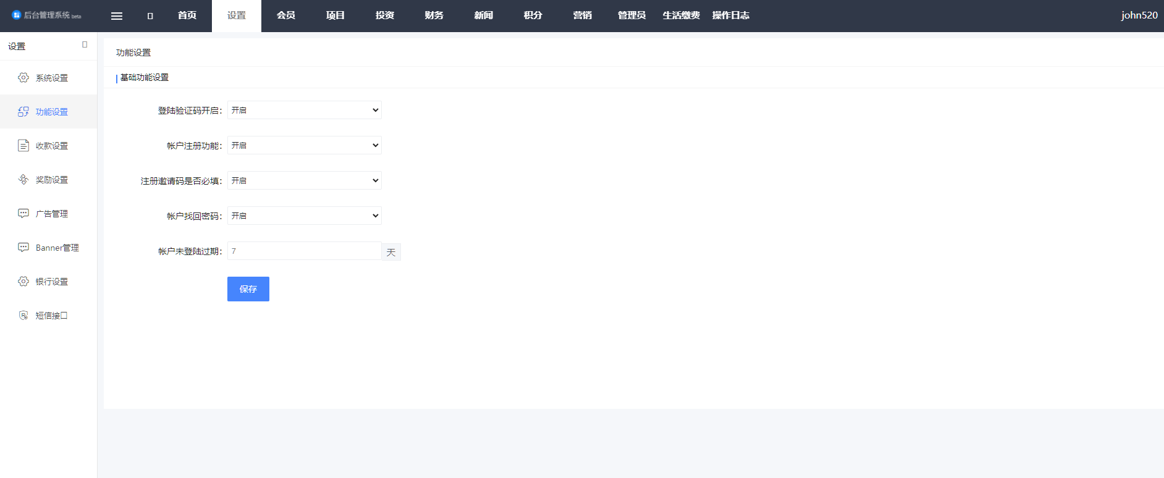Click the 系统设置 gear icon in sidebar
The height and width of the screenshot is (478, 1164).
pyautogui.click(x=23, y=78)
